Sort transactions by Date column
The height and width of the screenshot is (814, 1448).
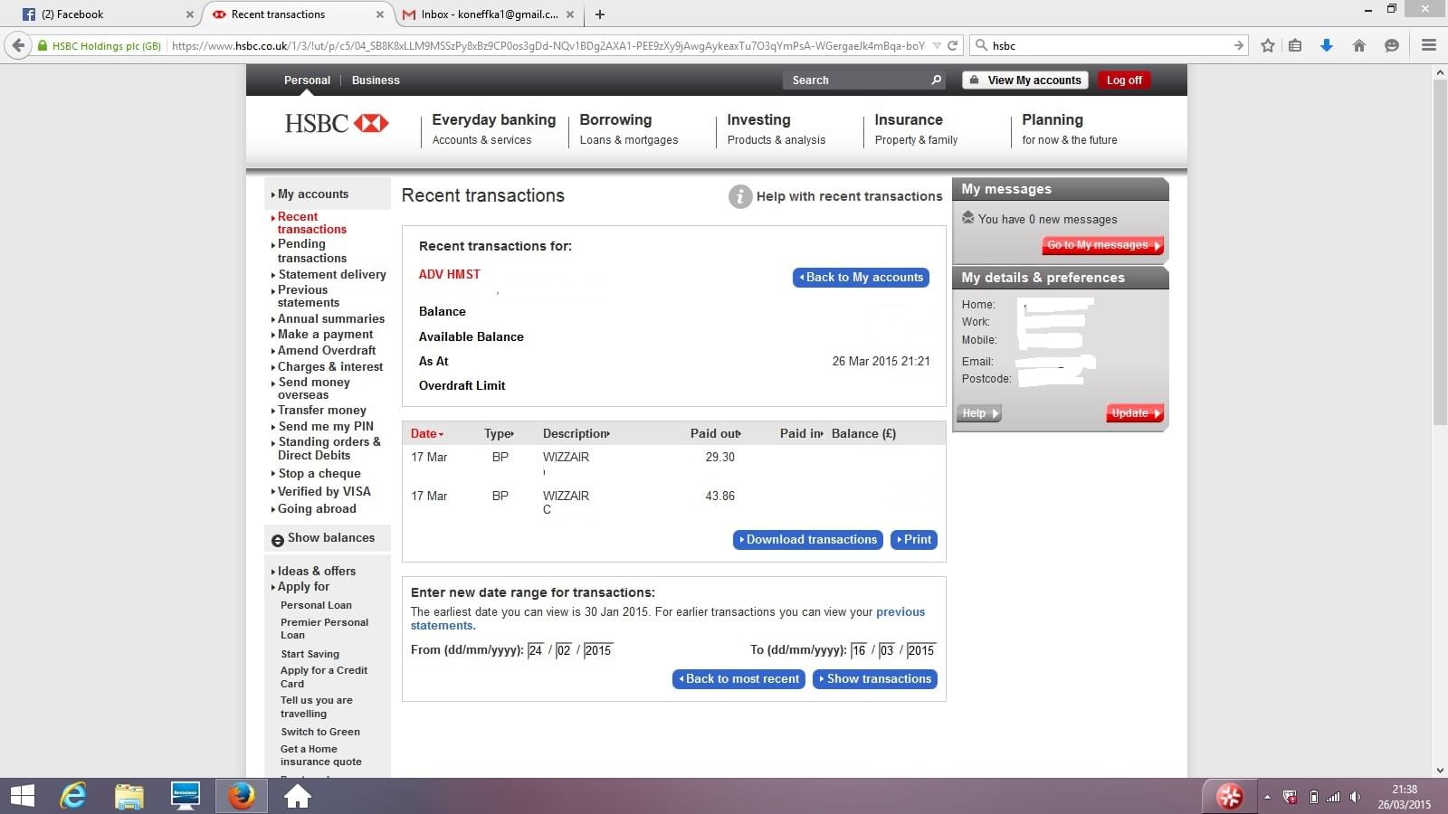[x=427, y=434]
